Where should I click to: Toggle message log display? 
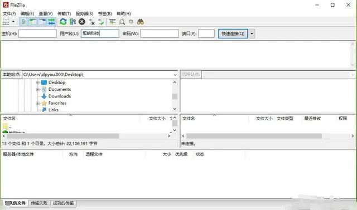pyautogui.click(x=23, y=22)
